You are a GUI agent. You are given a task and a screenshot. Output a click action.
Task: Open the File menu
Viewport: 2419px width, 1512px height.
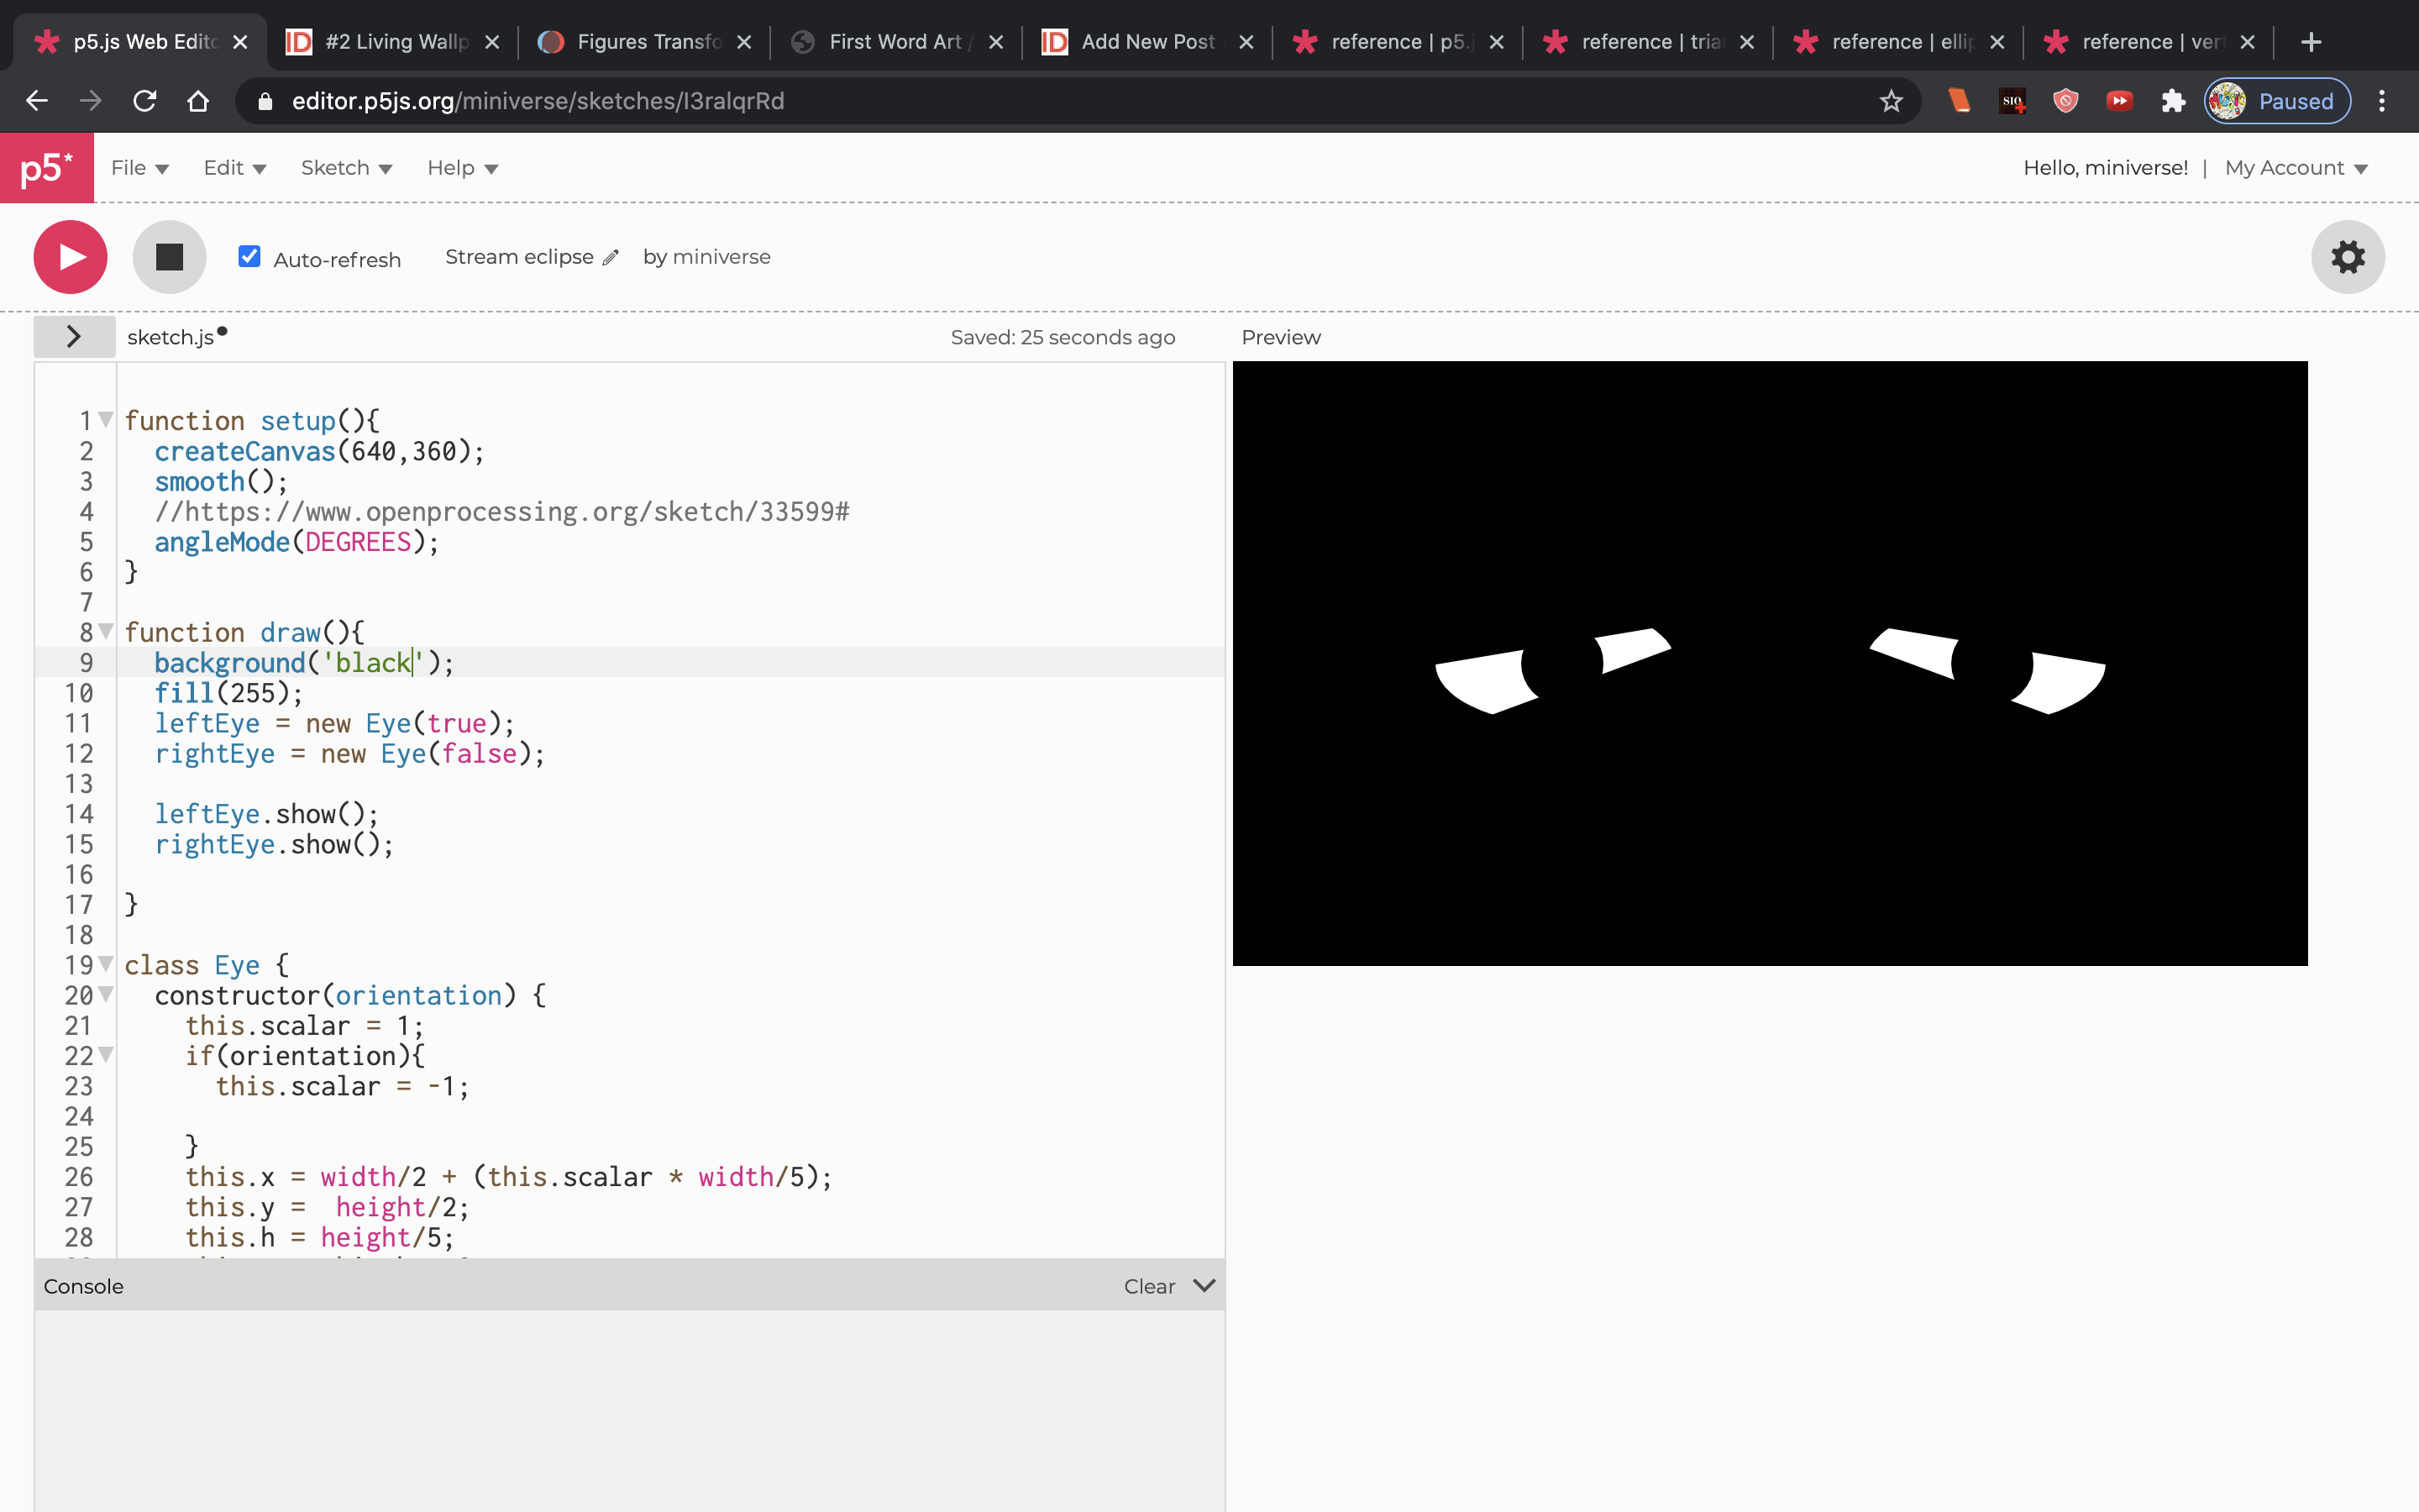coord(140,168)
